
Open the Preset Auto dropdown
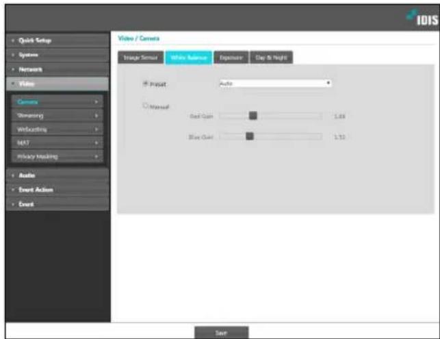click(x=275, y=83)
